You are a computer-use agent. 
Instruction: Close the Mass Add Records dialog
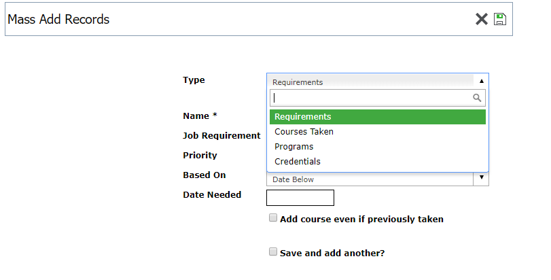(x=482, y=19)
